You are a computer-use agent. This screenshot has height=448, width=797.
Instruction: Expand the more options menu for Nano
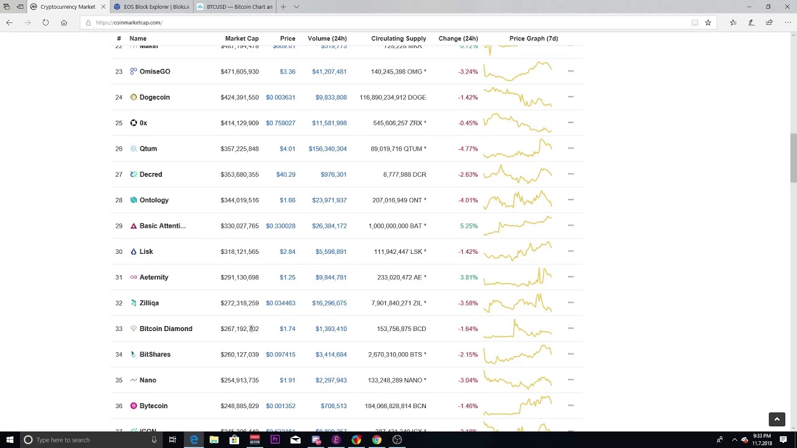(x=570, y=380)
